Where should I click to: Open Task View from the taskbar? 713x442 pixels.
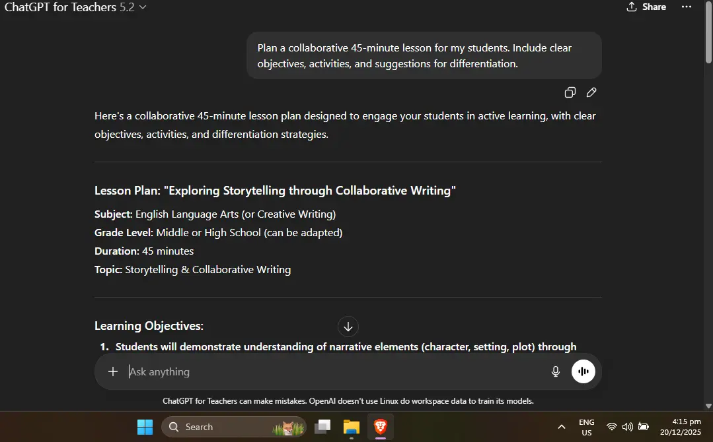[x=322, y=427]
